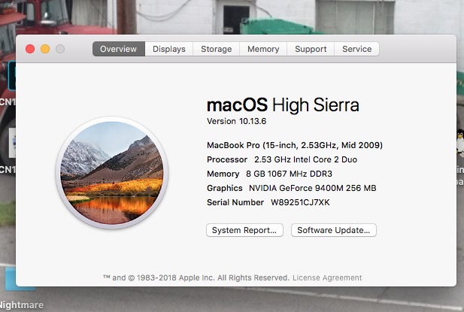Image resolution: width=464 pixels, height=312 pixels.
Task: Click the Version 10.13.6 text
Action: point(236,121)
